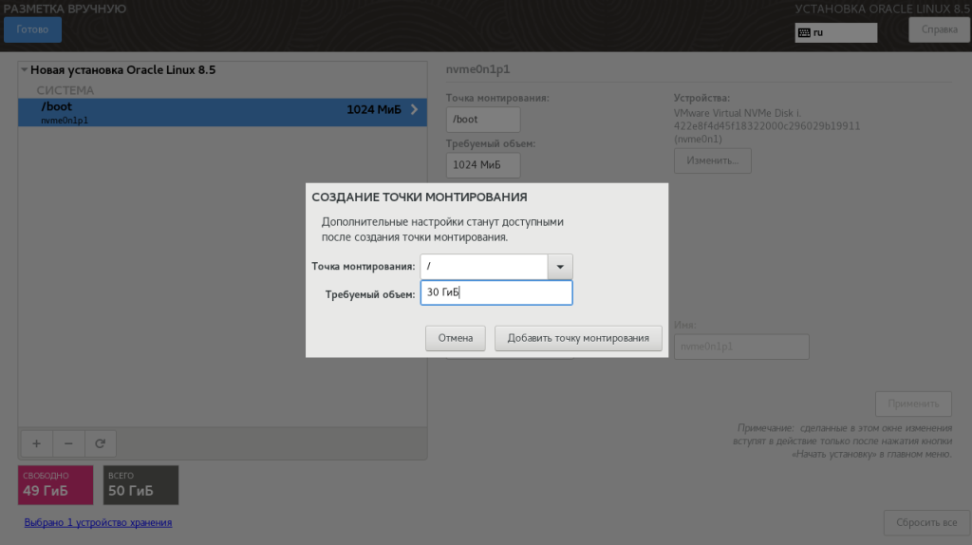Click the Готово button
This screenshot has width=972, height=545.
coord(32,29)
